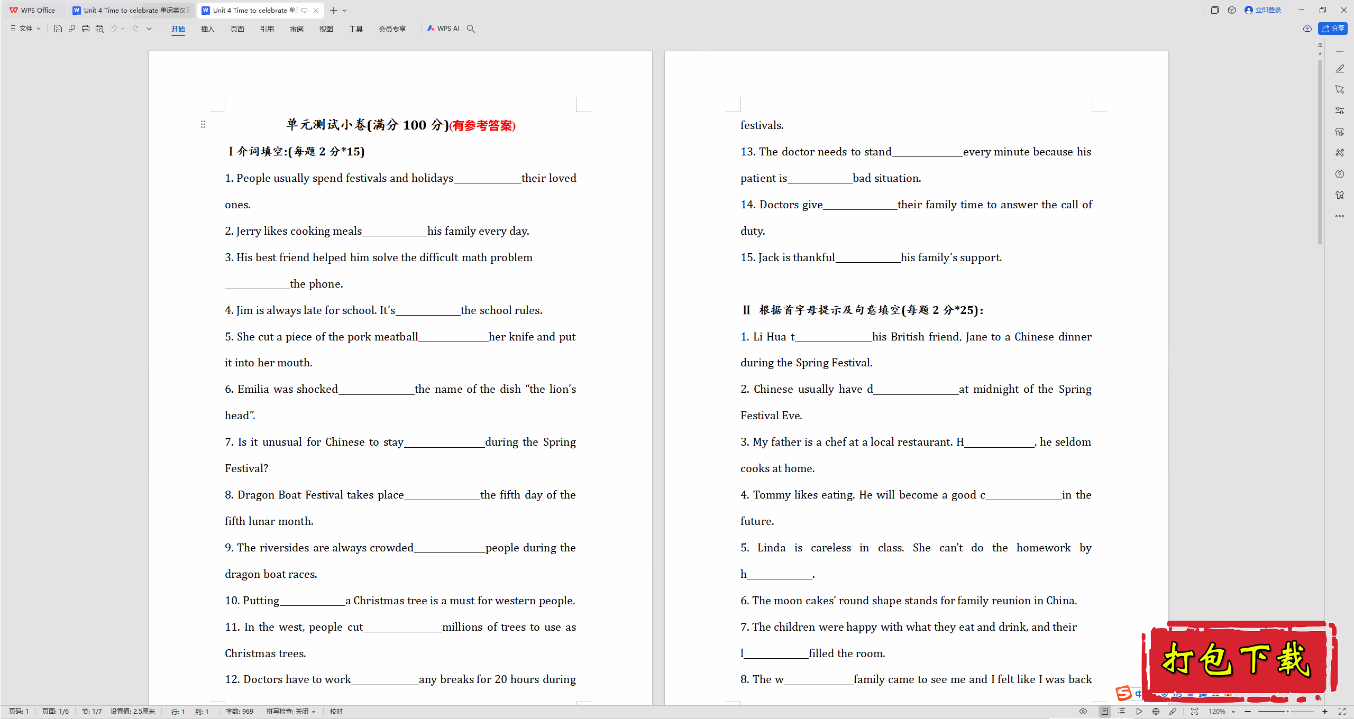This screenshot has width=1354, height=719.
Task: Switch to outline view in status bar
Action: [x=1121, y=712]
